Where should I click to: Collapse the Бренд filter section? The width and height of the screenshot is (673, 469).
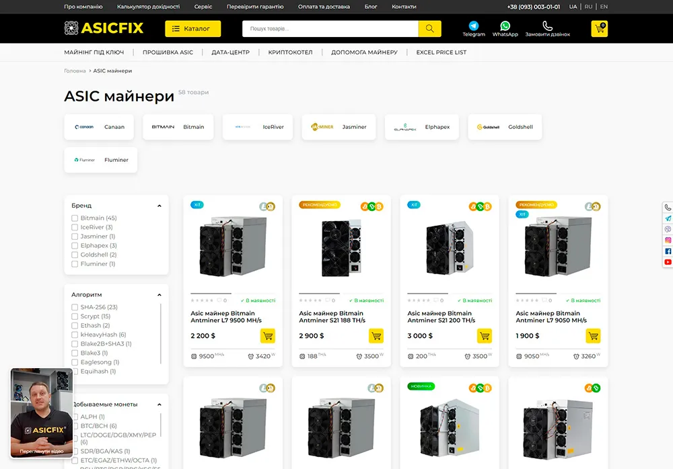click(160, 206)
